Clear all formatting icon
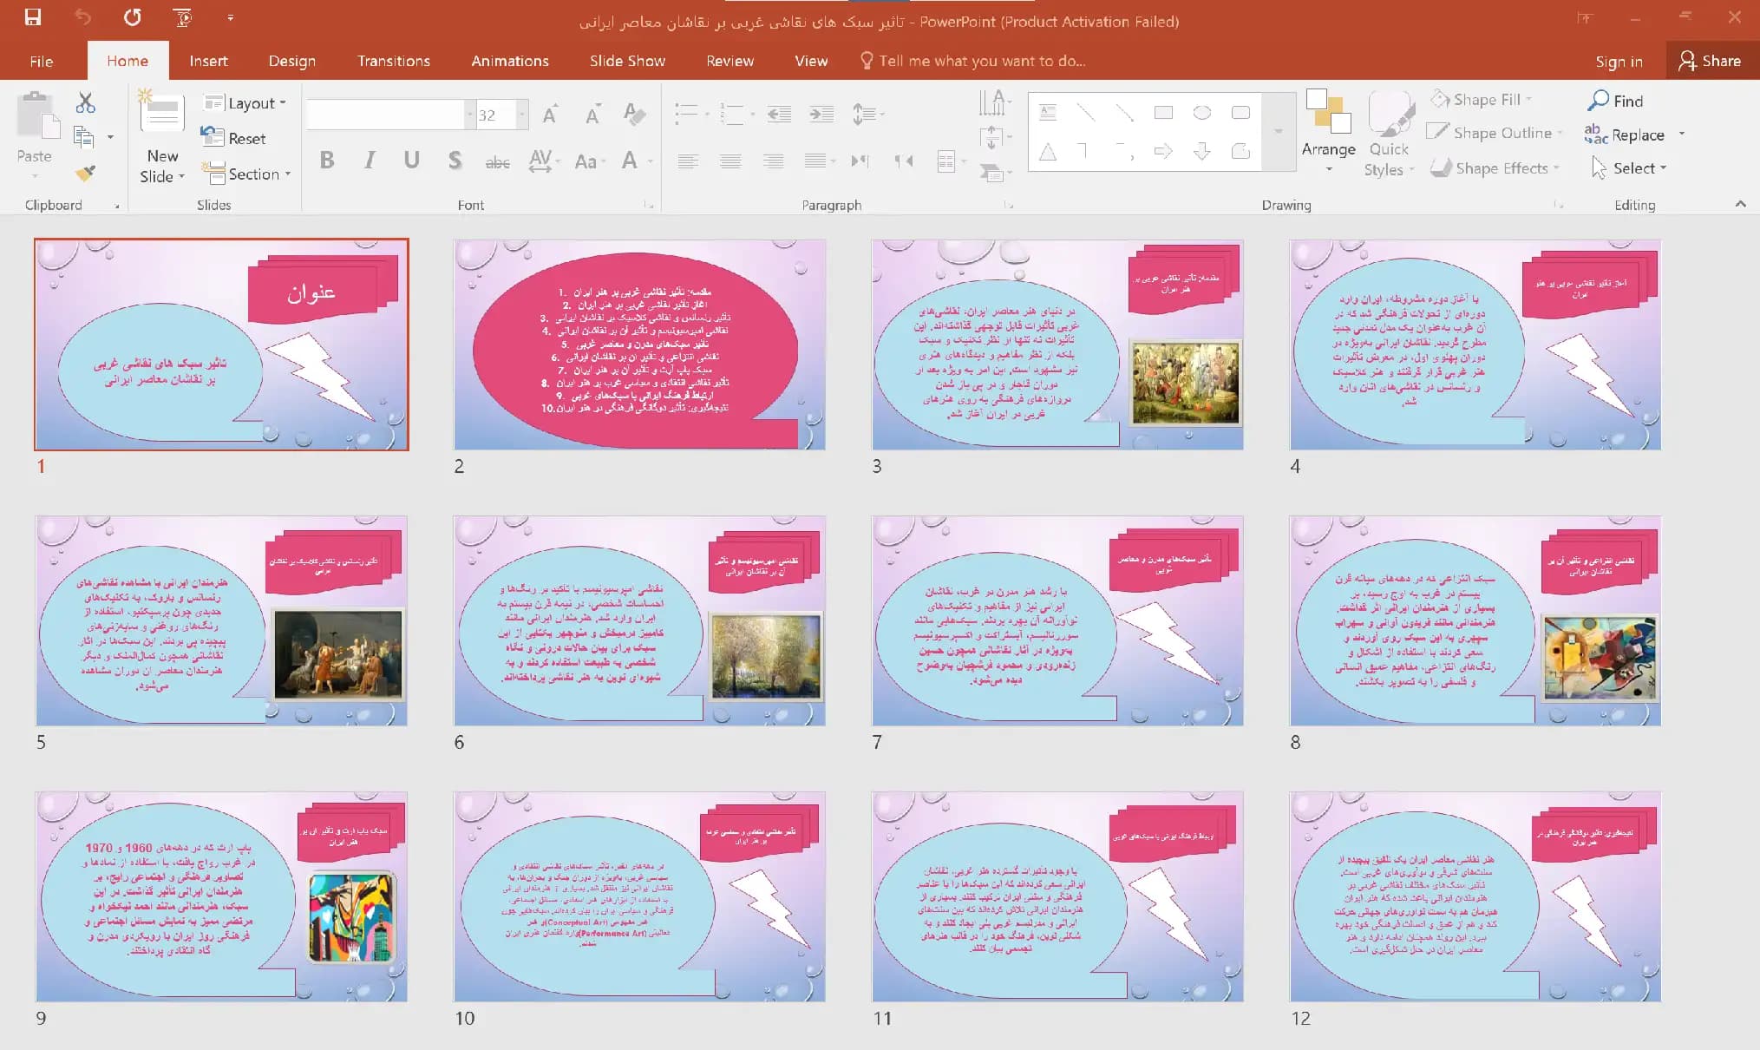 click(x=634, y=114)
